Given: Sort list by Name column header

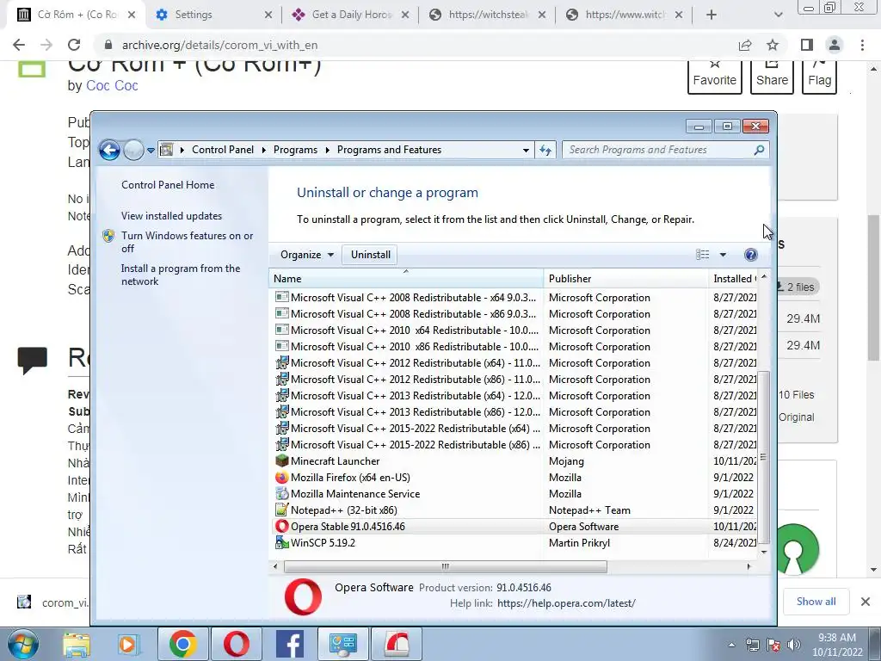Looking at the screenshot, I should point(406,279).
